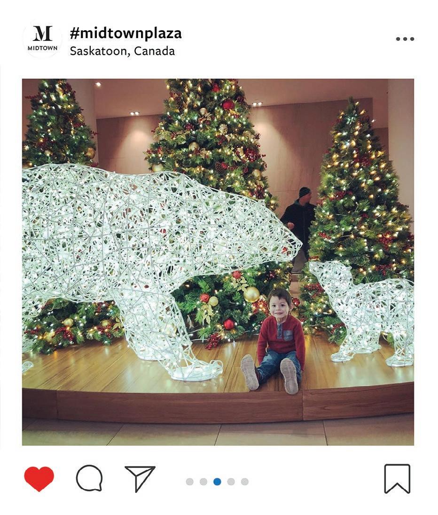
Task: Select the active blue carousel dot
Action: tap(217, 482)
